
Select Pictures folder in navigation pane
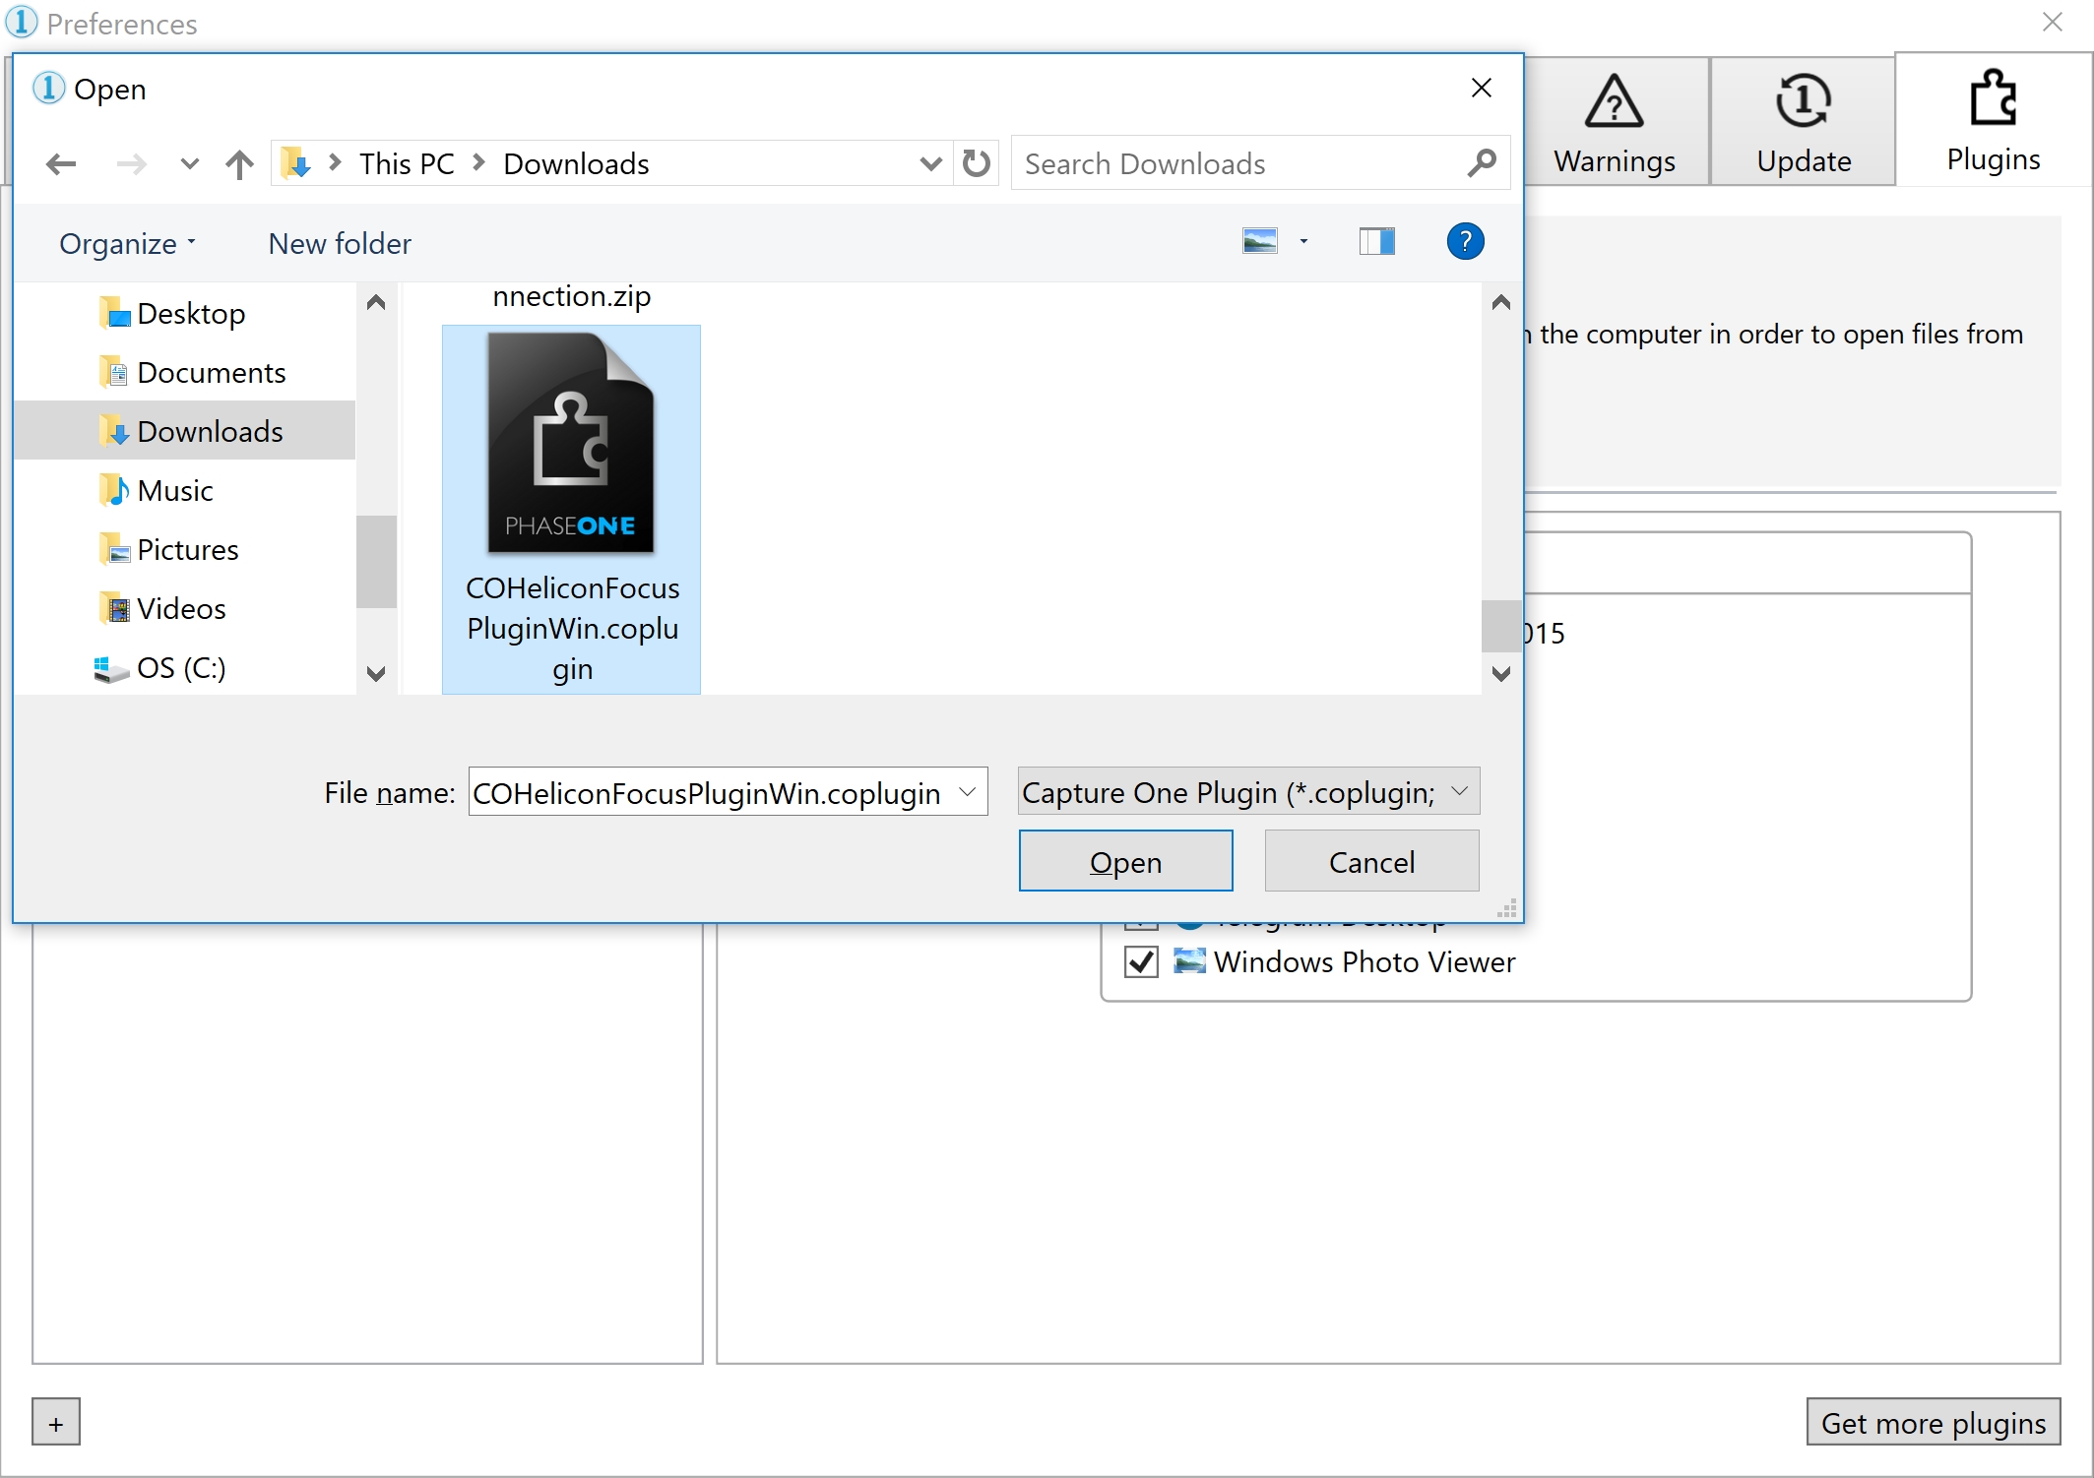click(x=187, y=549)
